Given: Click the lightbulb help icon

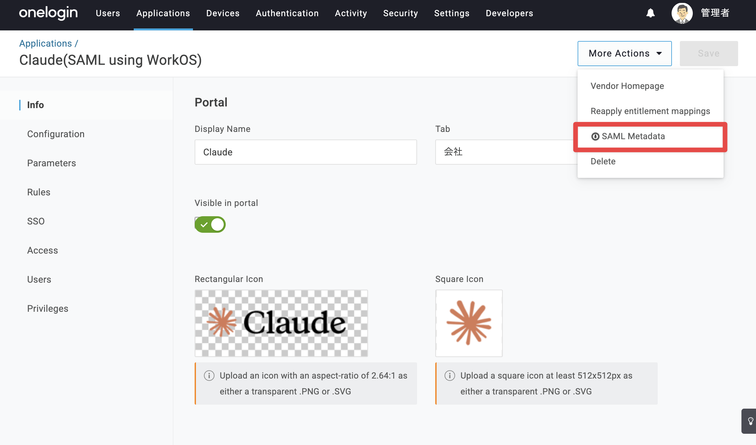Looking at the screenshot, I should (x=750, y=421).
